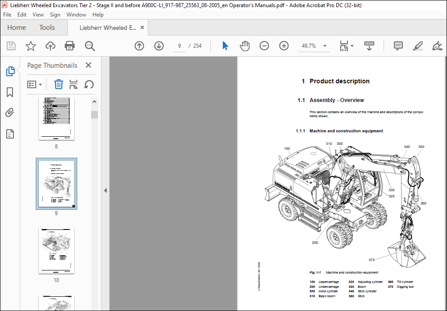The width and height of the screenshot is (447, 311).
Task: Activate the Hand pan tool
Action: click(x=245, y=46)
